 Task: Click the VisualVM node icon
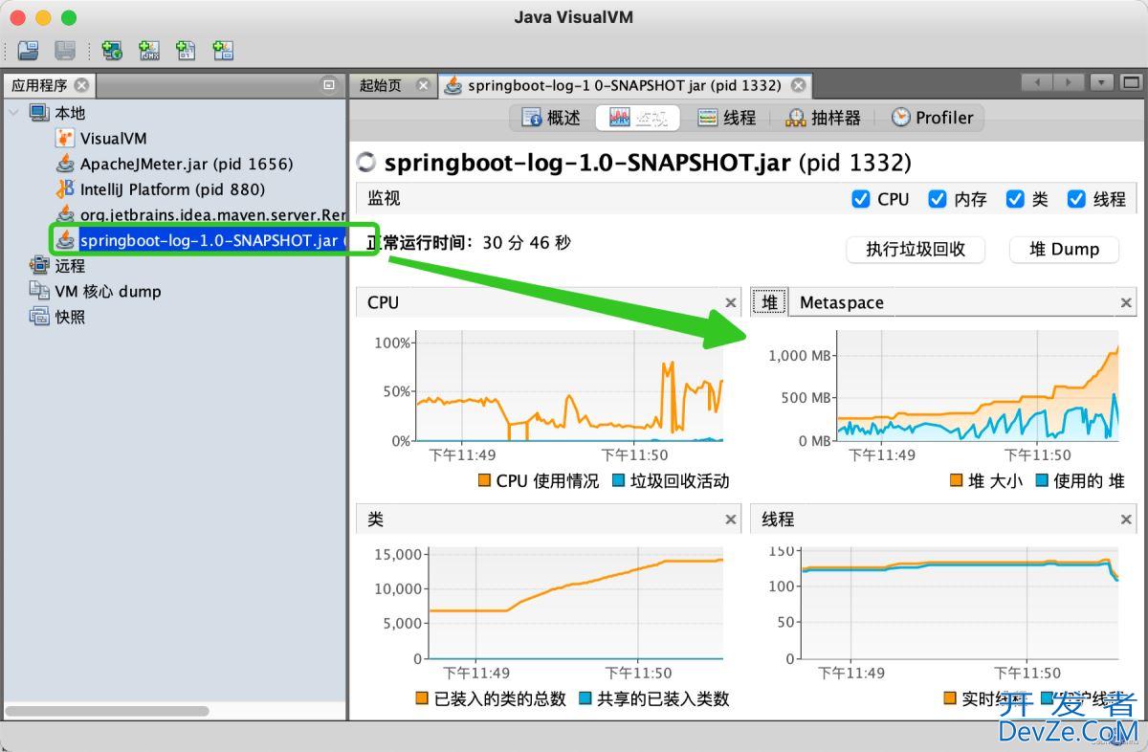click(65, 138)
